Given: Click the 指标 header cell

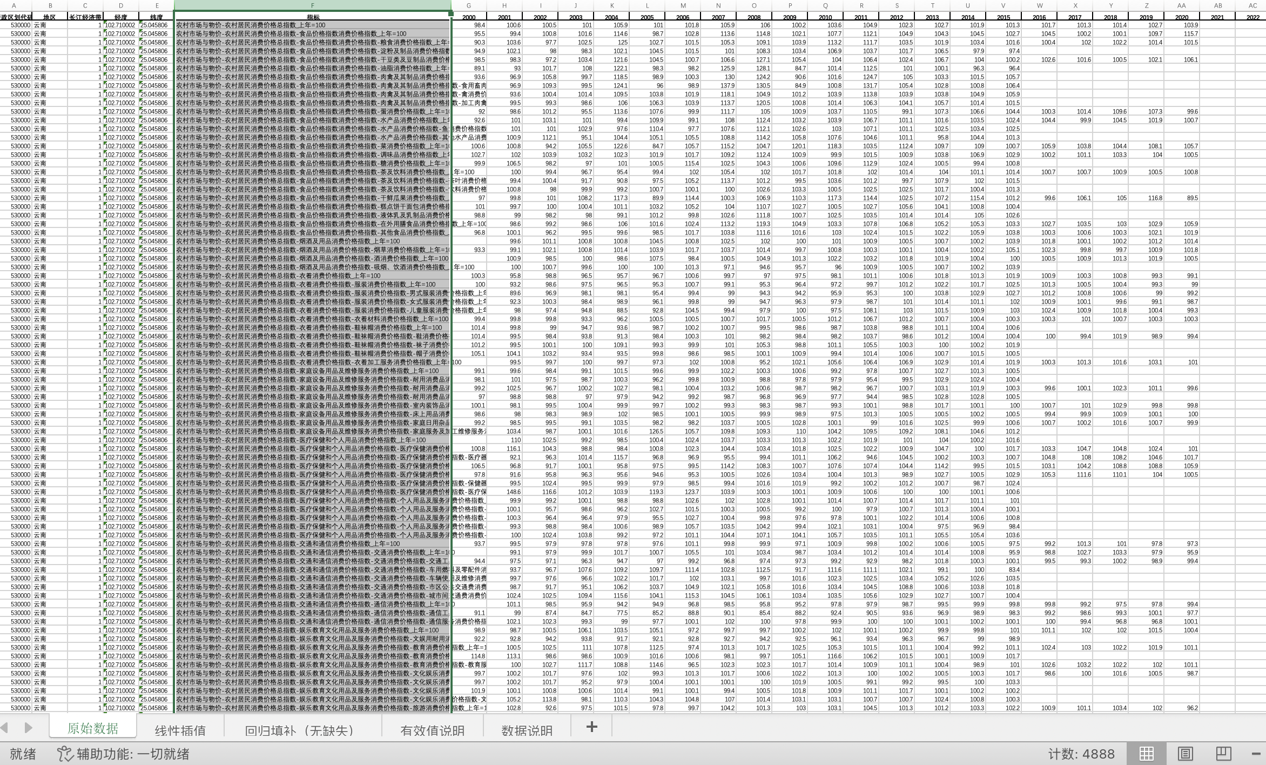Looking at the screenshot, I should [x=312, y=17].
